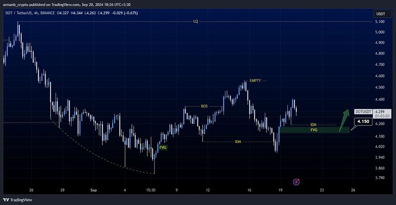The width and height of the screenshot is (396, 205).
Task: Select the lower IDM line label
Action: point(238,142)
